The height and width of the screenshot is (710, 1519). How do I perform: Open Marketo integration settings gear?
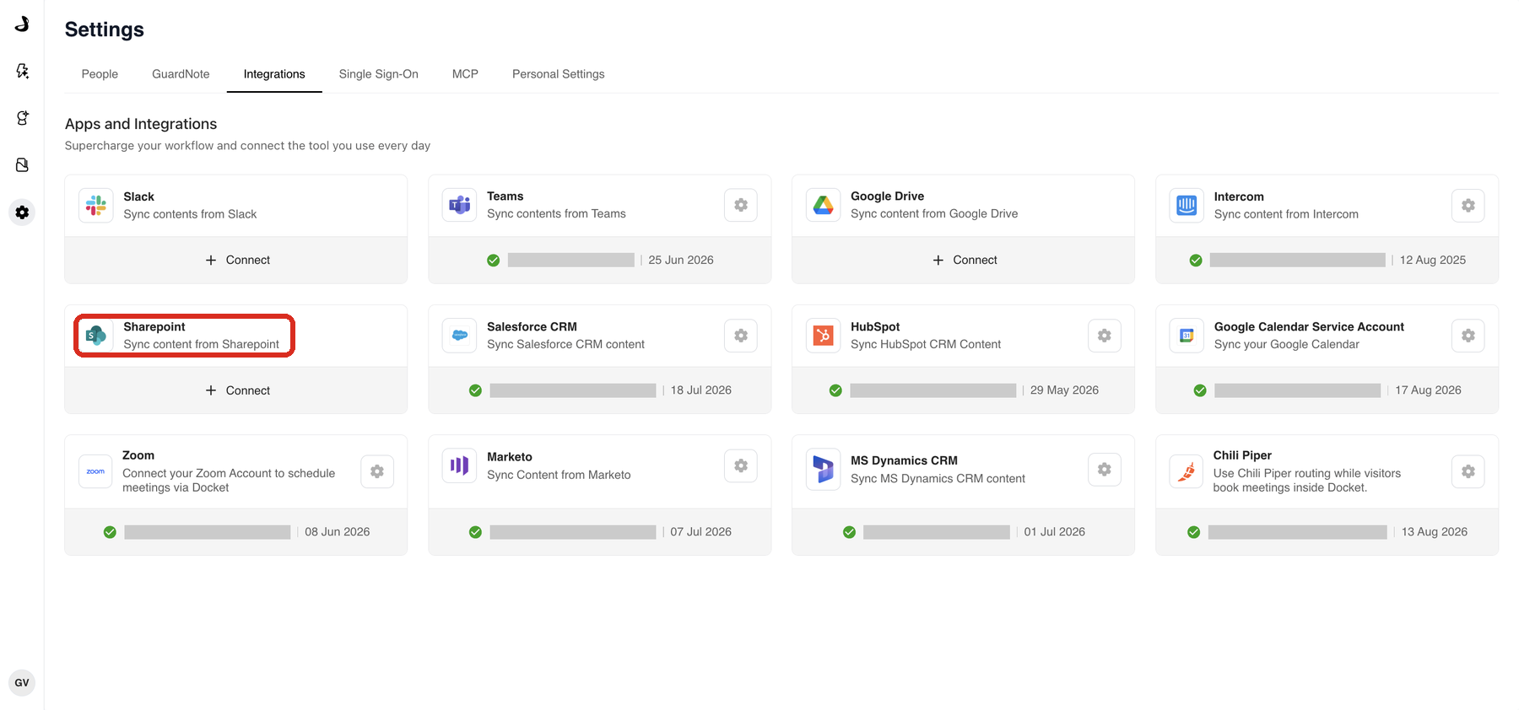(x=741, y=465)
